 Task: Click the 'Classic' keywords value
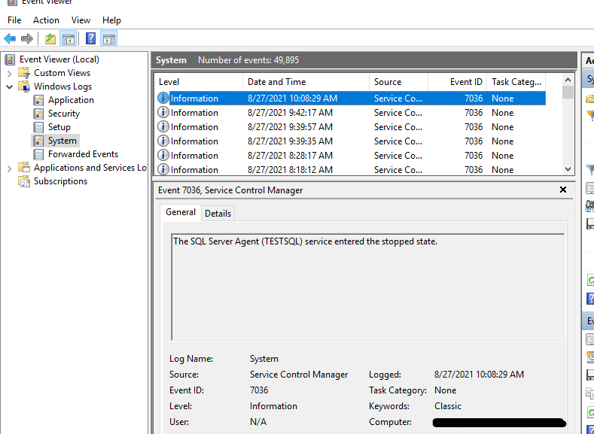tap(448, 406)
